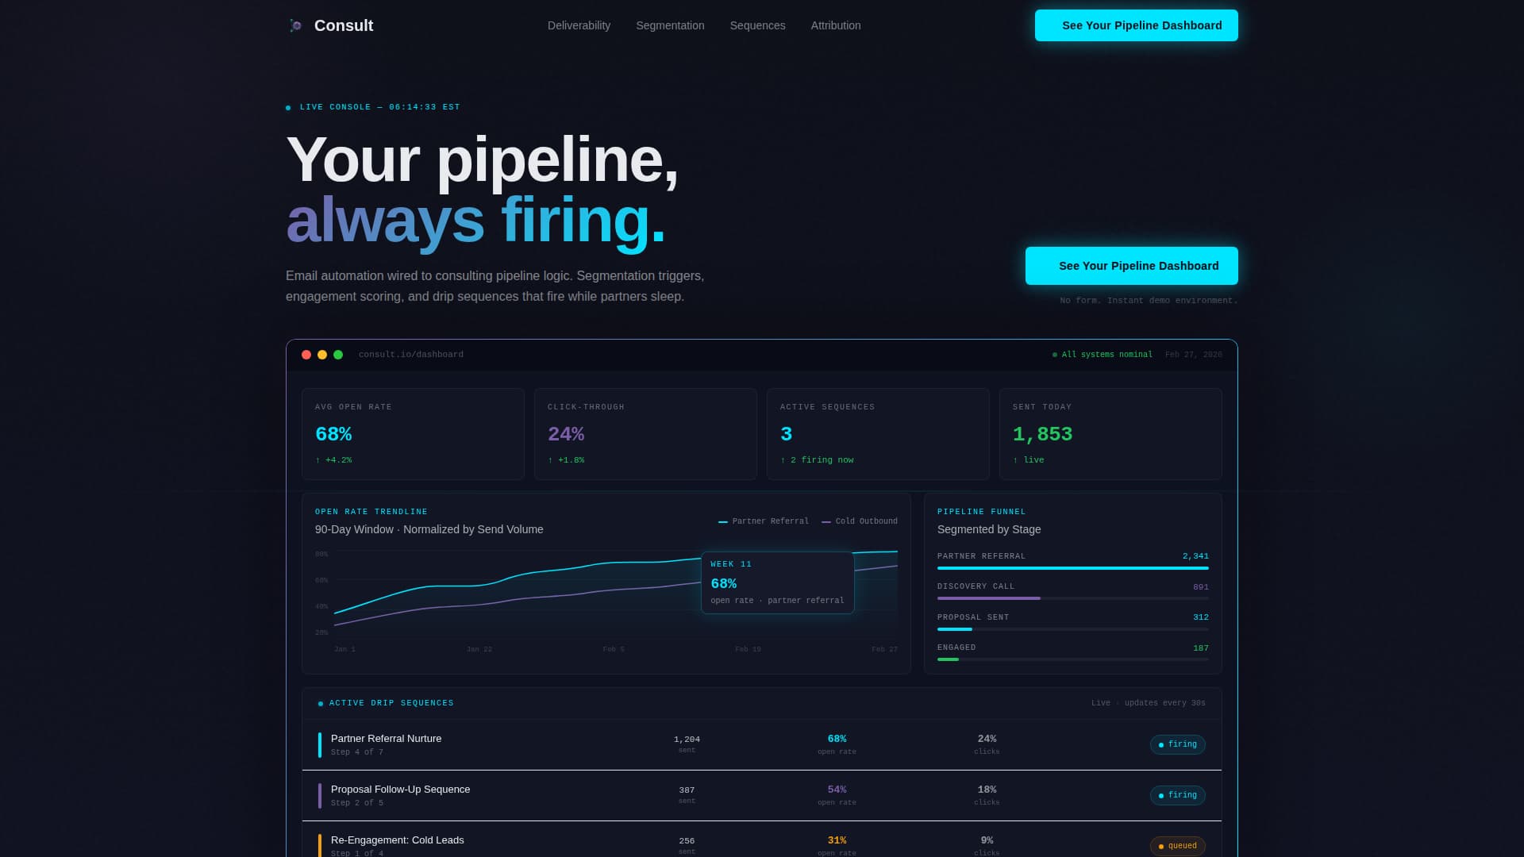Click the red window dot in dashboard mockup
Screen dimensions: 1524x857
[306, 355]
